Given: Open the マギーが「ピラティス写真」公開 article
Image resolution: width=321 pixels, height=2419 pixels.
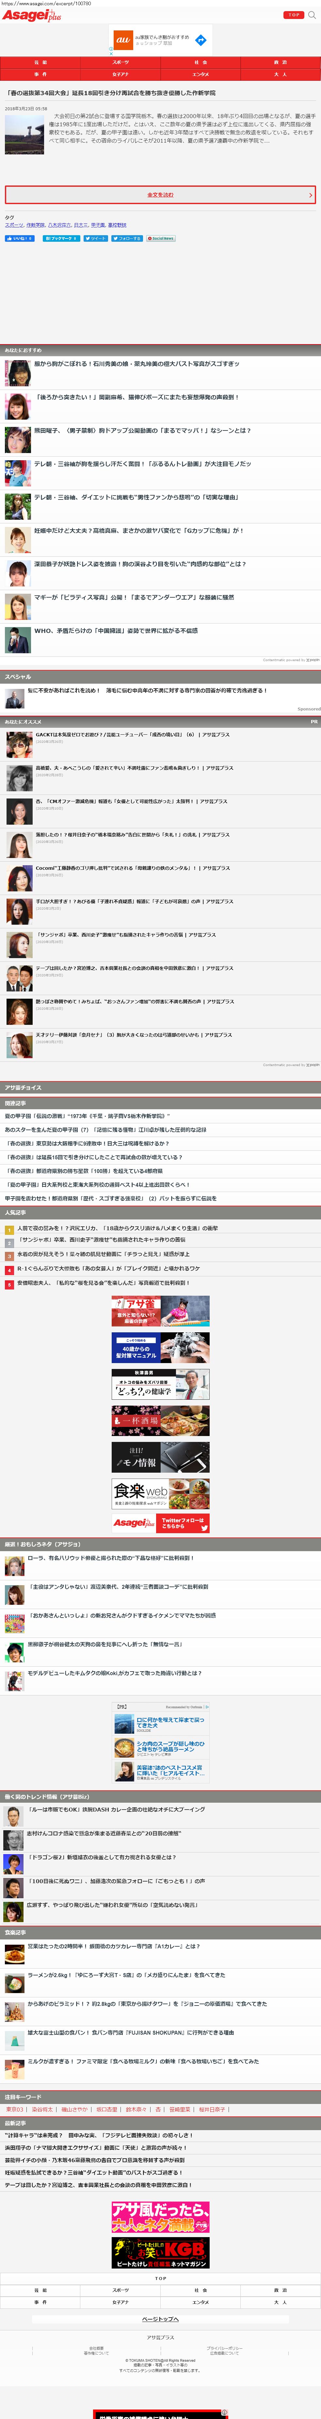Looking at the screenshot, I should pos(134,597).
